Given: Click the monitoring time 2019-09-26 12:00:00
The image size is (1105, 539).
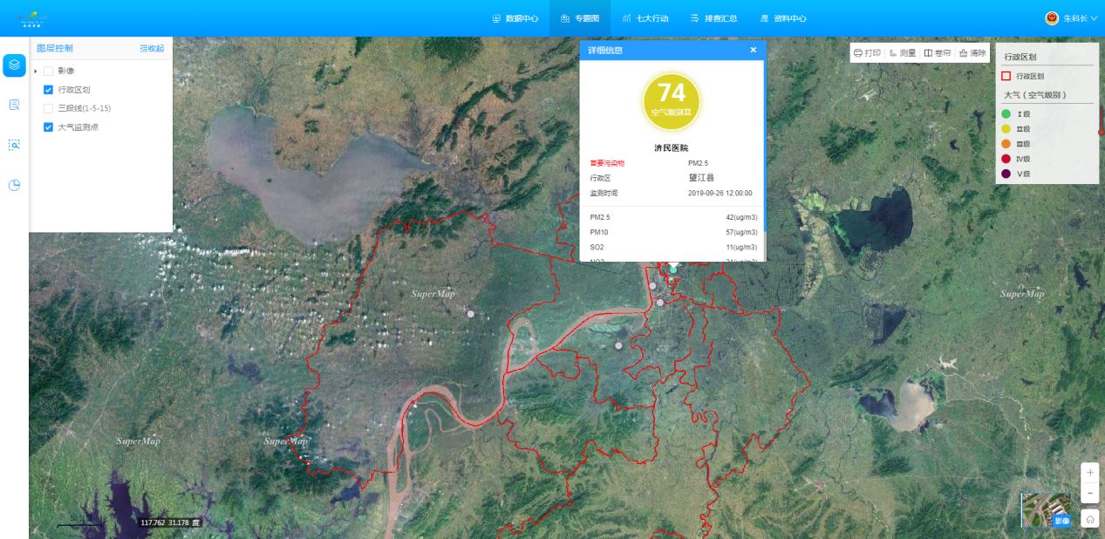Looking at the screenshot, I should pyautogui.click(x=720, y=193).
